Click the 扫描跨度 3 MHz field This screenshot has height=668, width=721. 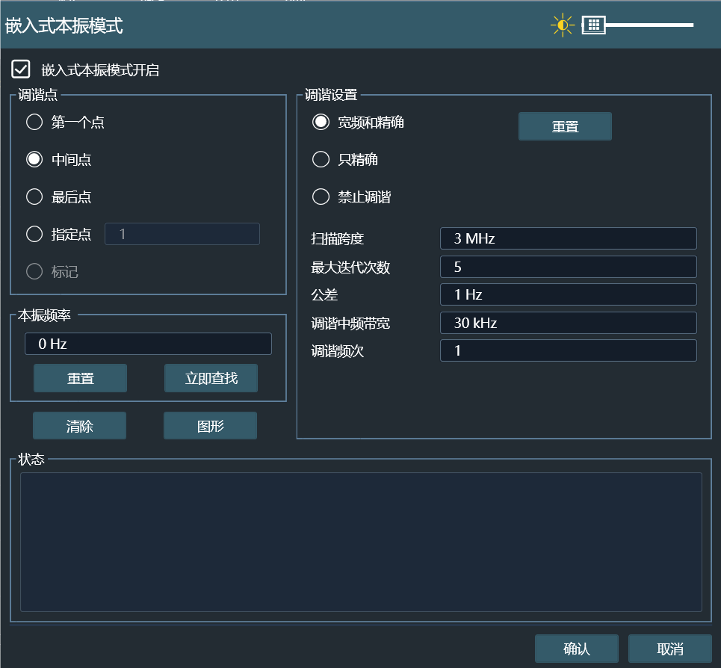click(x=569, y=238)
